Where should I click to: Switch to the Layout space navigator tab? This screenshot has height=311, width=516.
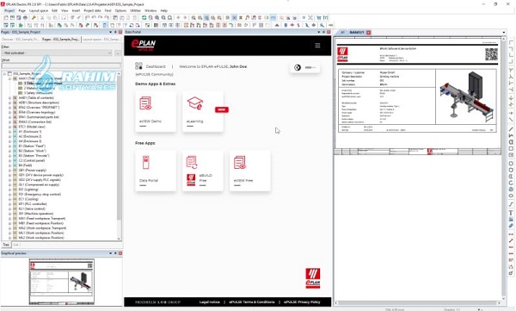pyautogui.click(x=101, y=40)
